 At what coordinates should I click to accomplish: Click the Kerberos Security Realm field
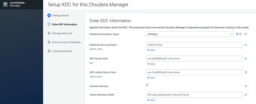(x=194, y=45)
